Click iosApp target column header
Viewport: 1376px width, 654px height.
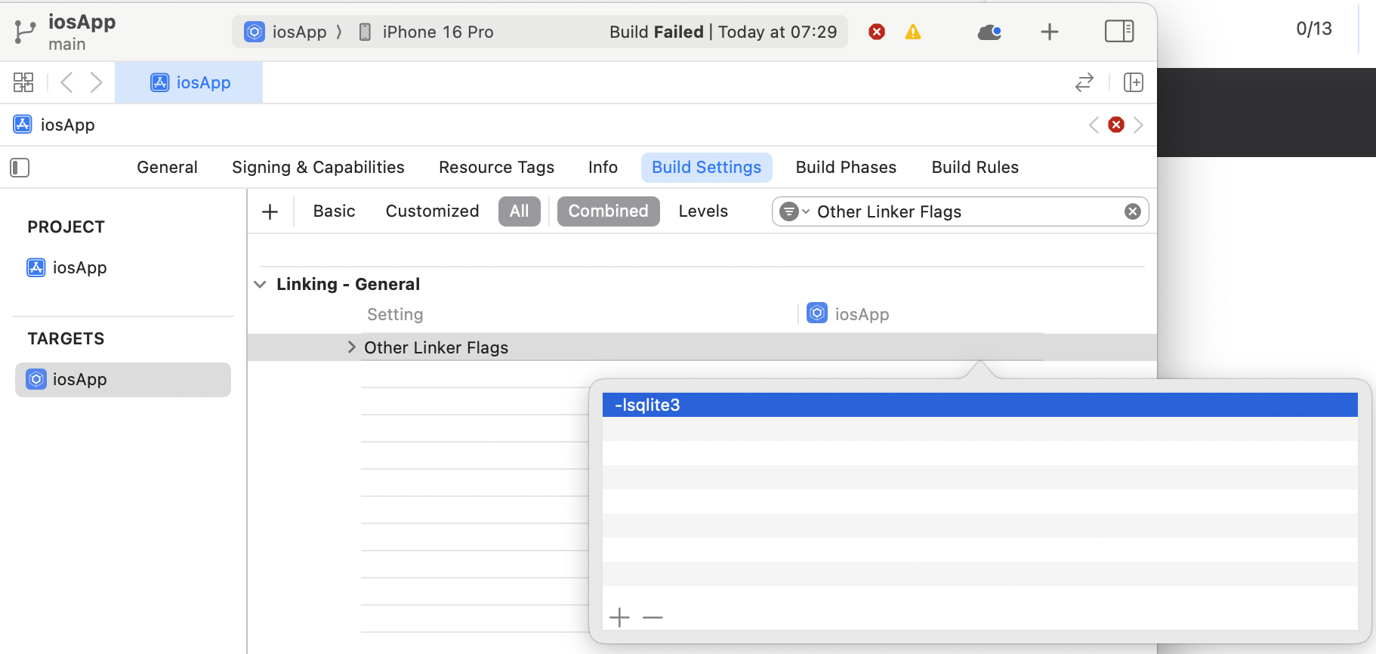(848, 314)
